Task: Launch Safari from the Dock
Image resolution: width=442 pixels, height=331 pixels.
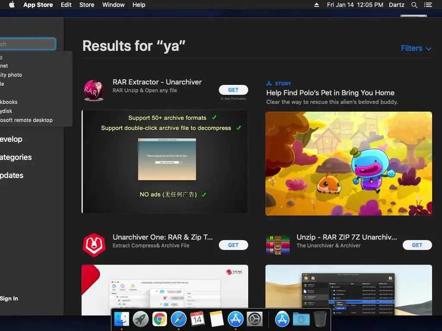Action: (x=178, y=319)
